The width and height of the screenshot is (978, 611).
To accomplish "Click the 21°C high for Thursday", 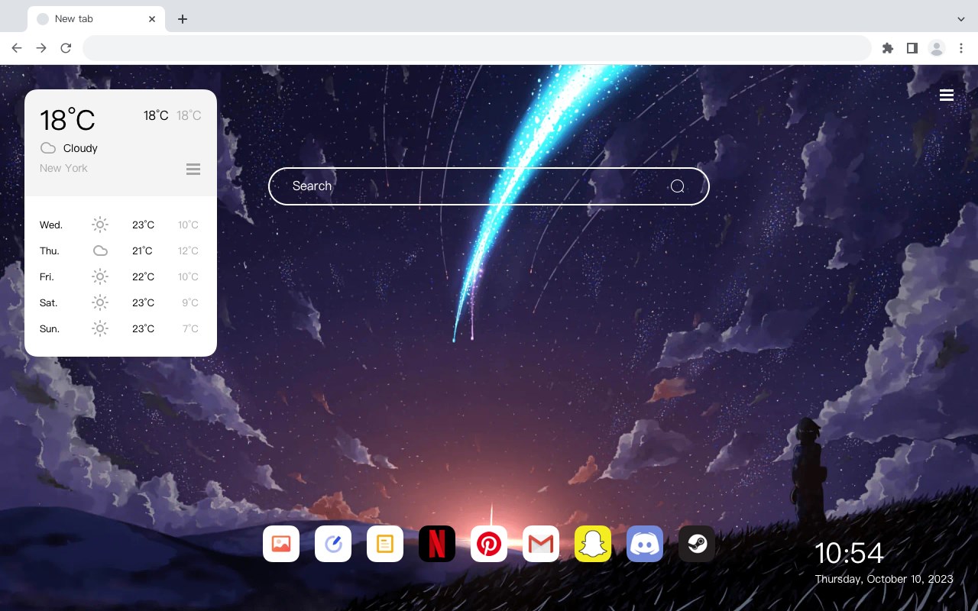I will point(142,251).
